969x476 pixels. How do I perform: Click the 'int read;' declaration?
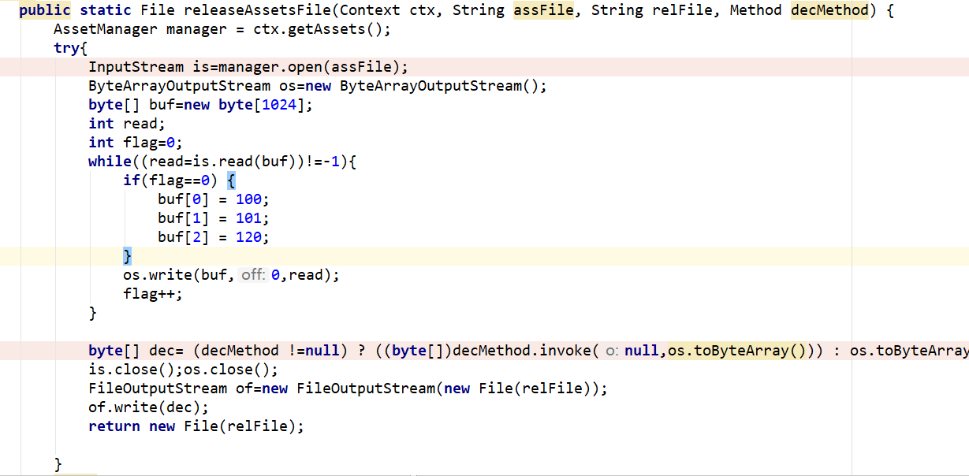(127, 124)
